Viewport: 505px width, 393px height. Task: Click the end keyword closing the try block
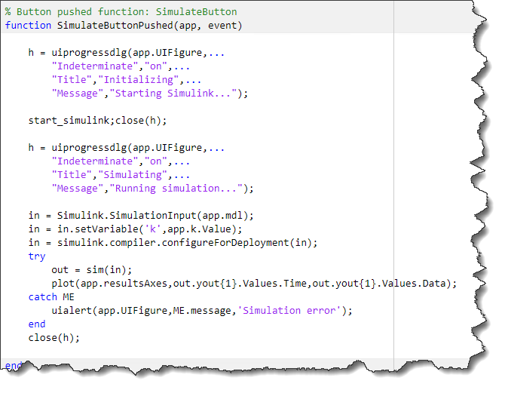[x=37, y=324]
